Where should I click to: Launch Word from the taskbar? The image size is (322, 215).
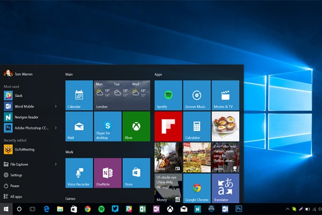click(x=225, y=209)
